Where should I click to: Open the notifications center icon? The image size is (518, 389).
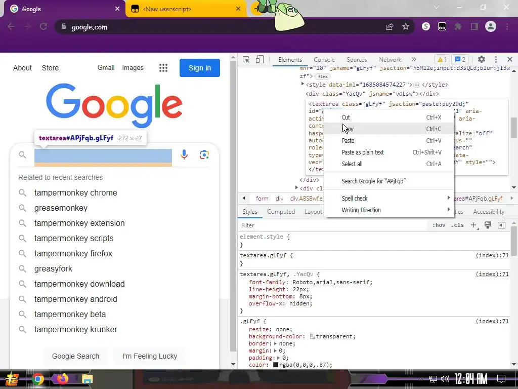point(501,378)
